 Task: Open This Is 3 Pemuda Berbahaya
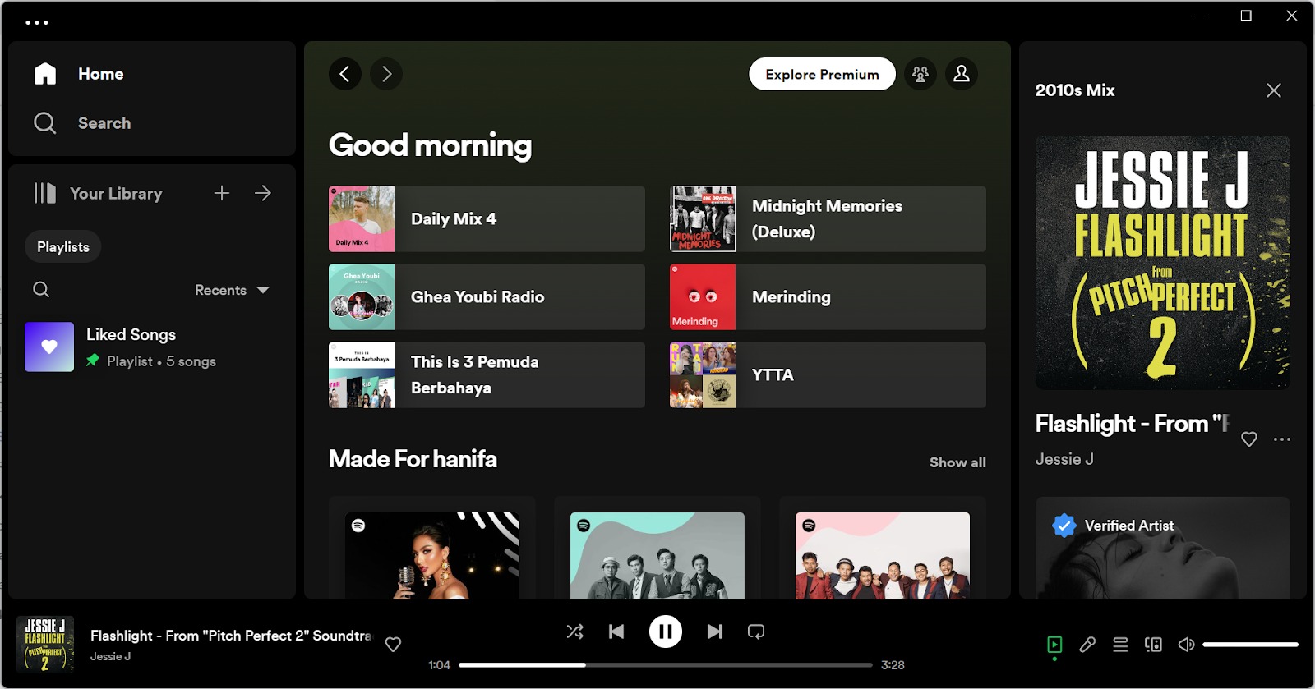[x=487, y=374]
